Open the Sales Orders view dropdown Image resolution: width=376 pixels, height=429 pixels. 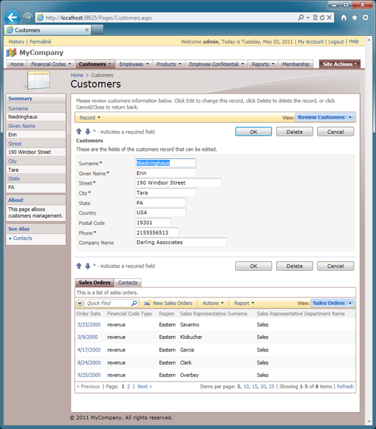coord(332,303)
